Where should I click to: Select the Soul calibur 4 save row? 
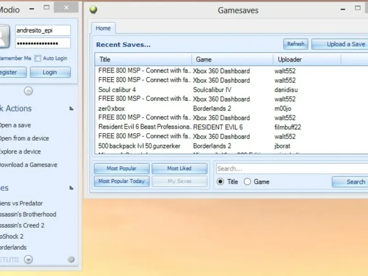[x=231, y=90]
